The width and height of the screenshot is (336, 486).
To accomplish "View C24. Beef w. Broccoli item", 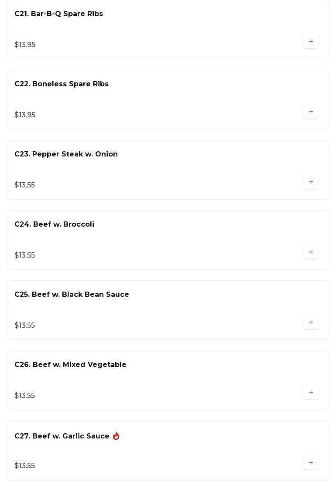I will click(x=54, y=224).
